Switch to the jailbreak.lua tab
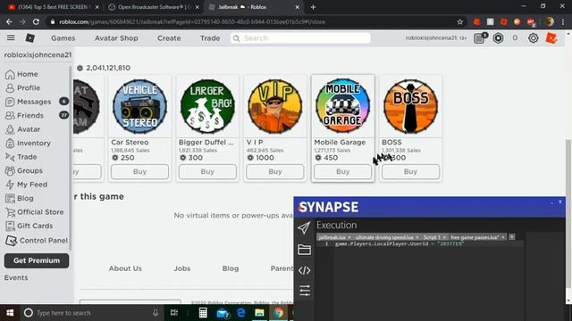The height and width of the screenshot is (321, 572). point(332,237)
